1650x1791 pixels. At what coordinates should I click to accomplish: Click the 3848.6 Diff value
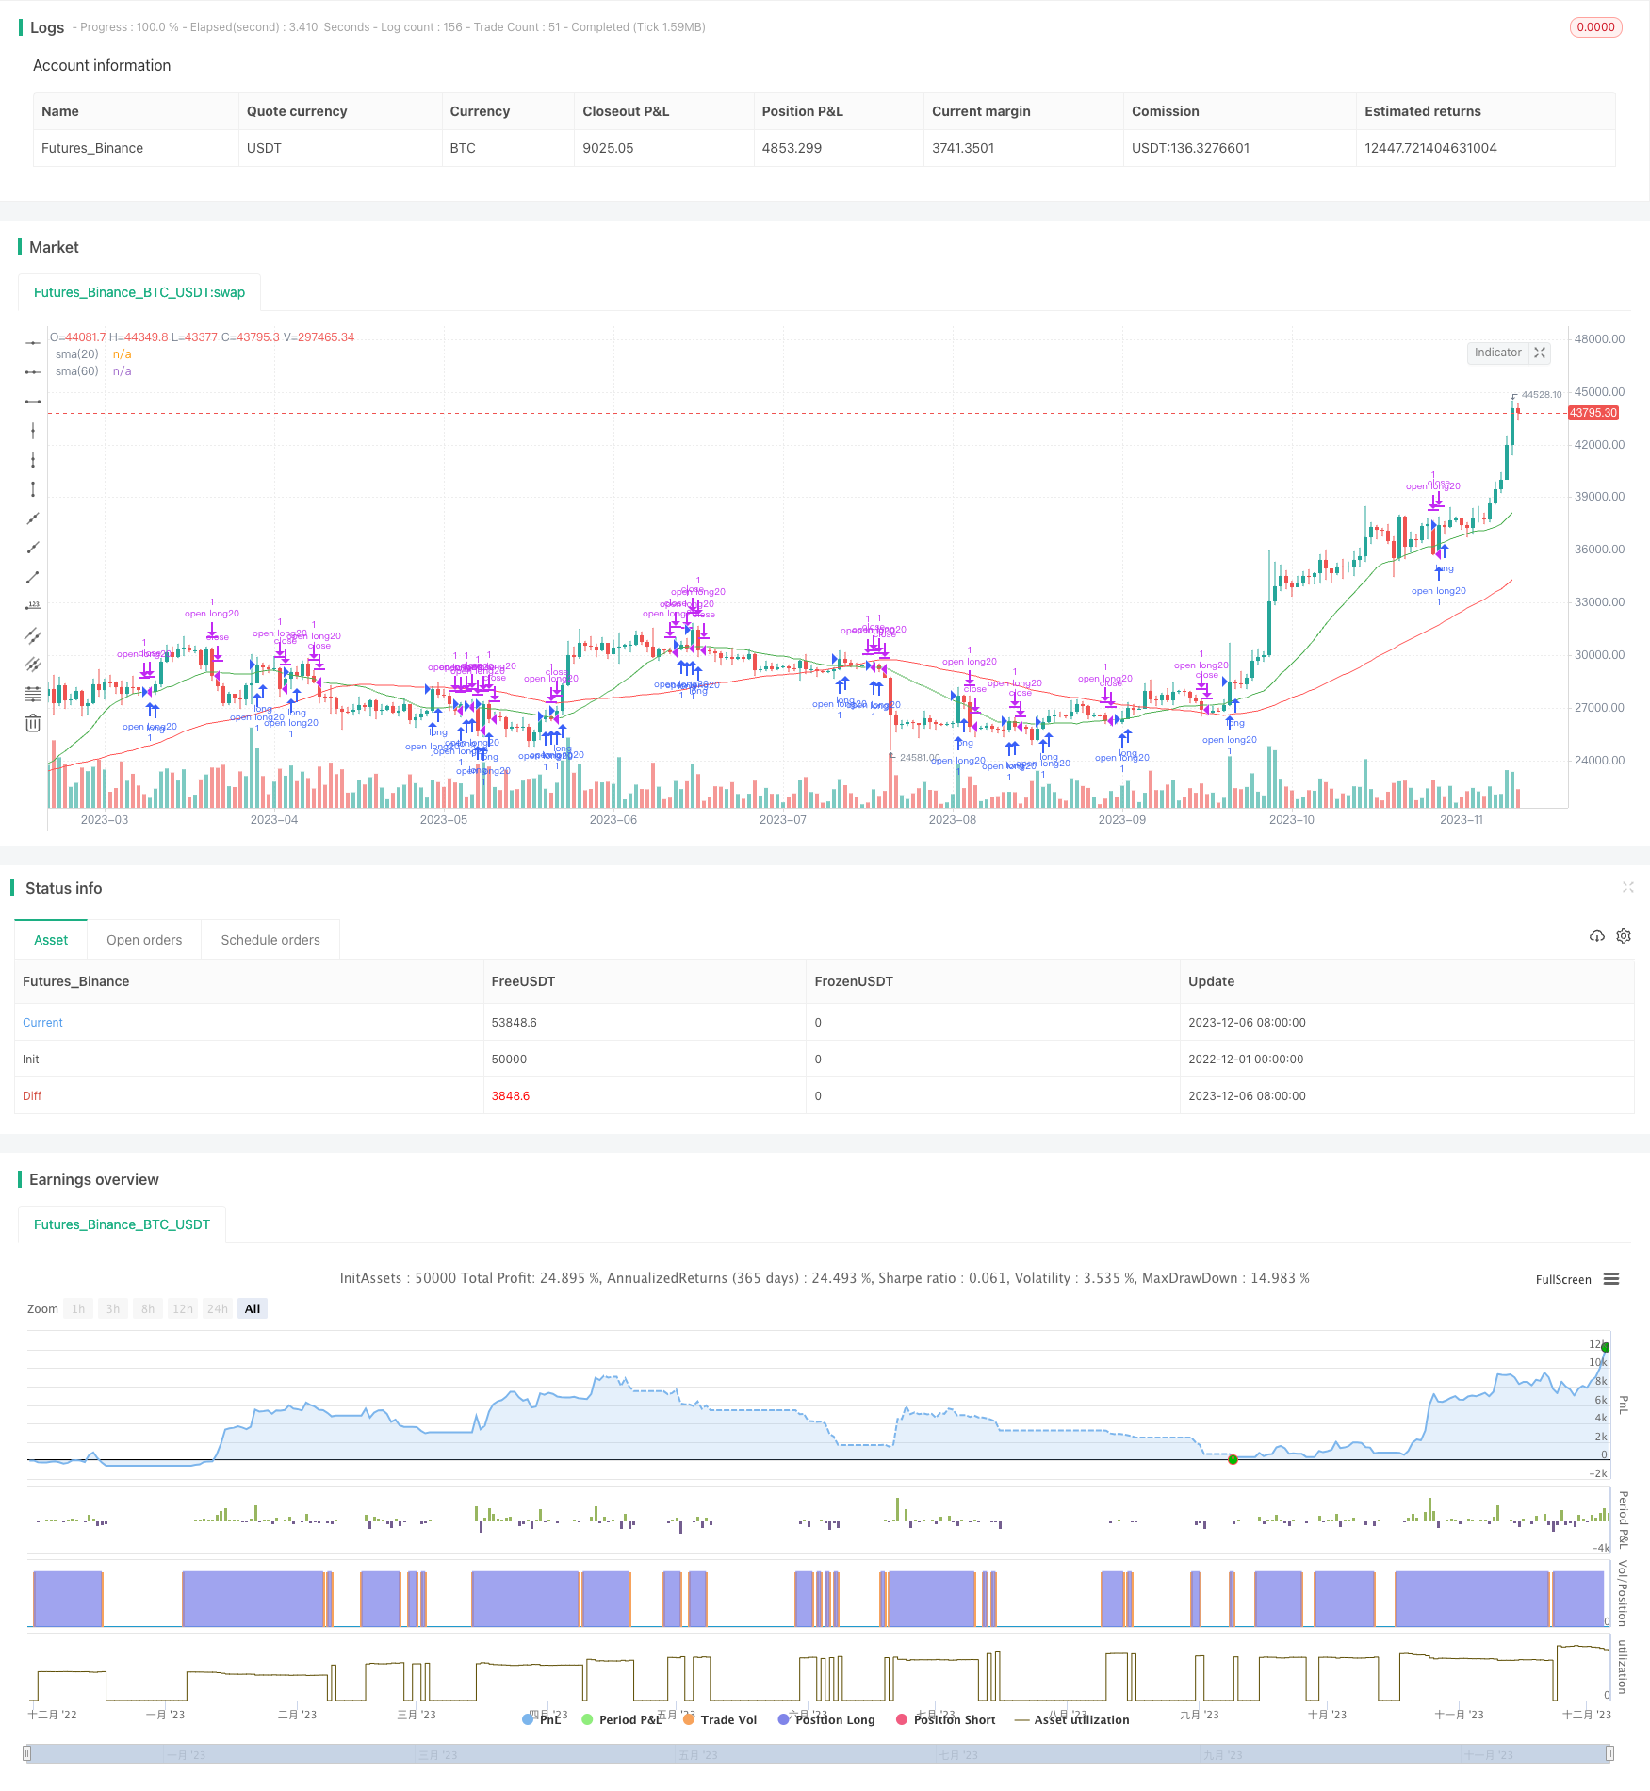pos(511,1095)
